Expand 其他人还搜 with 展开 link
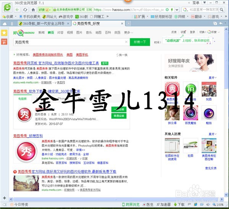The height and width of the screenshot is (209, 229). point(212,134)
